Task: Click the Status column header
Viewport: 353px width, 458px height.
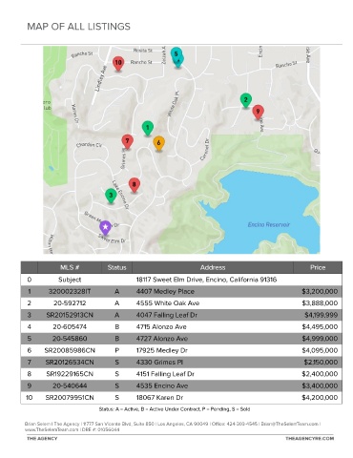Action: 116,267
